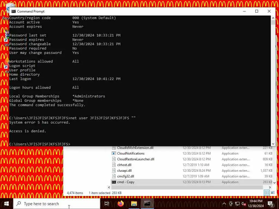The width and height of the screenshot is (279, 209).
Task: Click the 1,037 KB size cell
Action: [266, 170]
